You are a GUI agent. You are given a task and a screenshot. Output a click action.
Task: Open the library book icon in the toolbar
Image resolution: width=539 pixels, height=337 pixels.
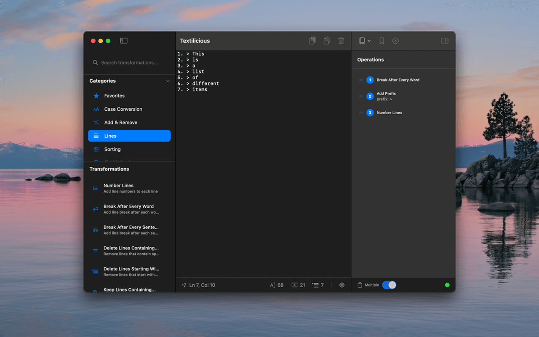[x=362, y=40]
